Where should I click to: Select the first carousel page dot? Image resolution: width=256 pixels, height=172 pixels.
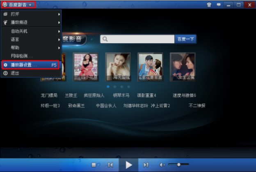(108, 87)
